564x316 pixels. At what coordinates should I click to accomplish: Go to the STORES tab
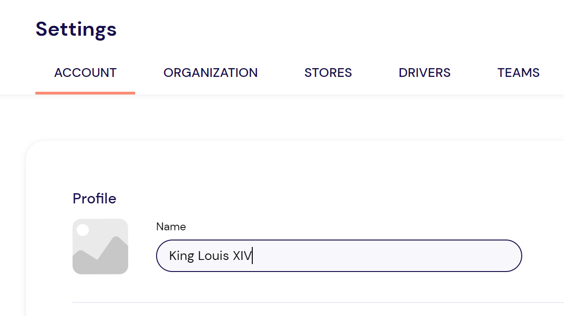point(328,73)
